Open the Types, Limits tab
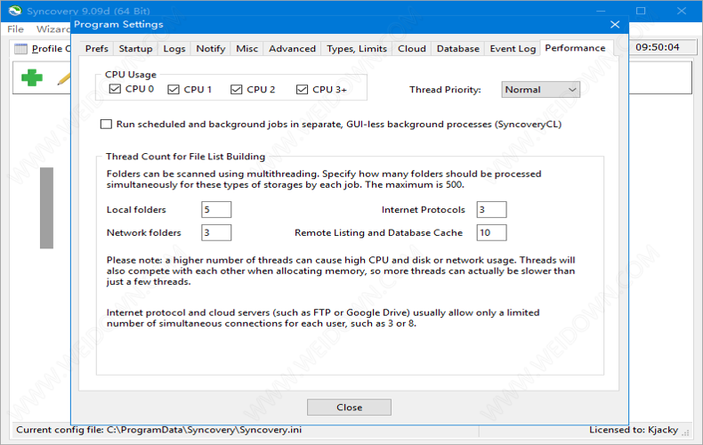Image resolution: width=703 pixels, height=445 pixels. 357,48
